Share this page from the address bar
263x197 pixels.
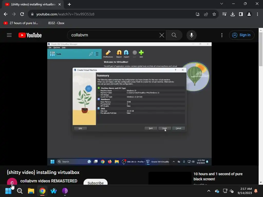click(x=206, y=14)
